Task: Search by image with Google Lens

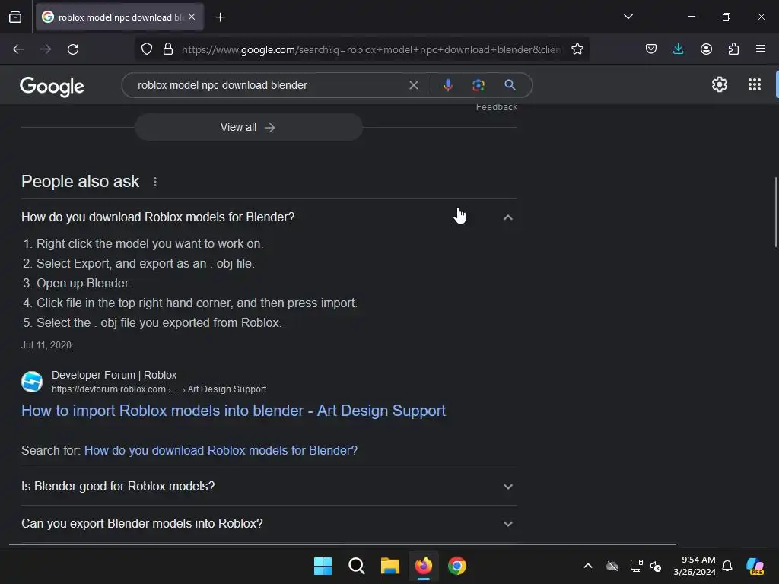Action: 478,85
